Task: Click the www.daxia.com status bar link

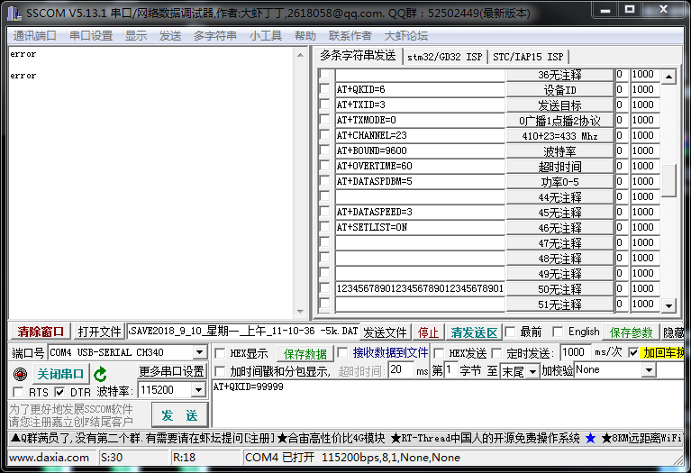Action: [x=49, y=458]
